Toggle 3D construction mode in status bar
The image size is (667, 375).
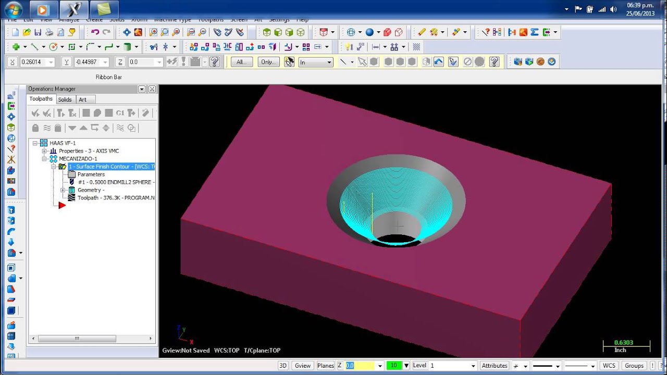283,366
